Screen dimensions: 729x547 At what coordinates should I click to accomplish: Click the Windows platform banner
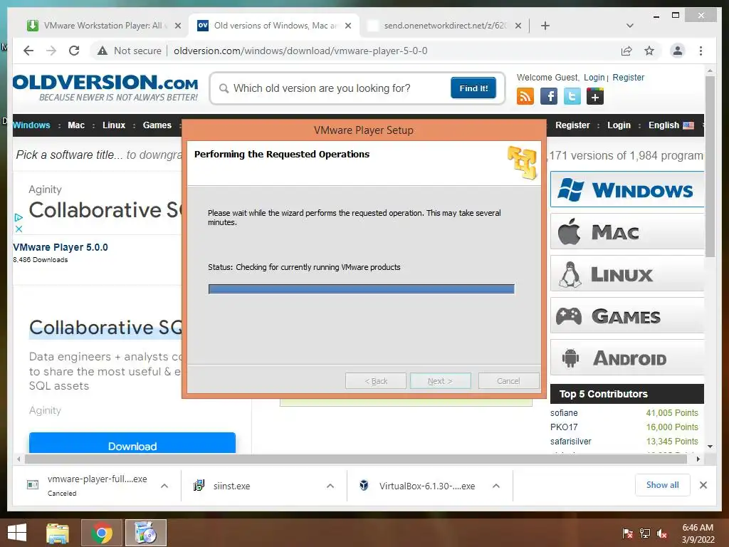pos(626,189)
